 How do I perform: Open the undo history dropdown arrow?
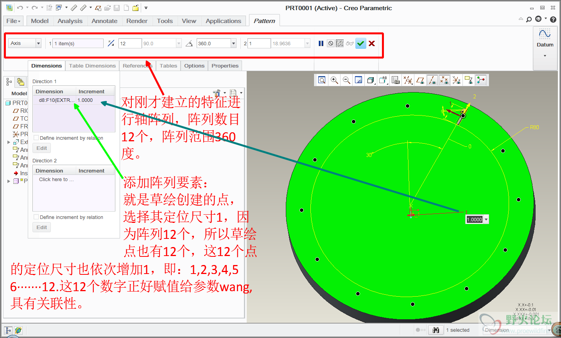point(27,8)
